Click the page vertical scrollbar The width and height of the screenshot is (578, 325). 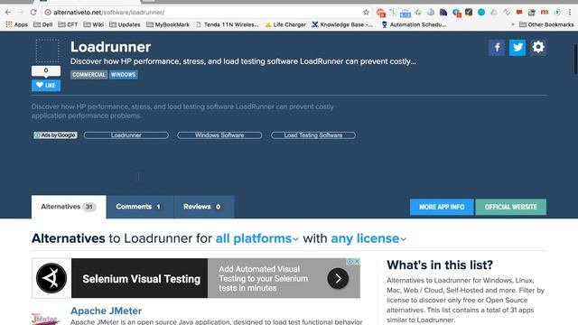tap(575, 59)
